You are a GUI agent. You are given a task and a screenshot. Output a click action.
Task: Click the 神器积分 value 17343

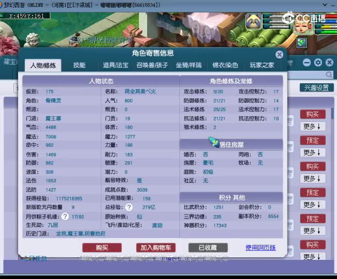point(220,225)
